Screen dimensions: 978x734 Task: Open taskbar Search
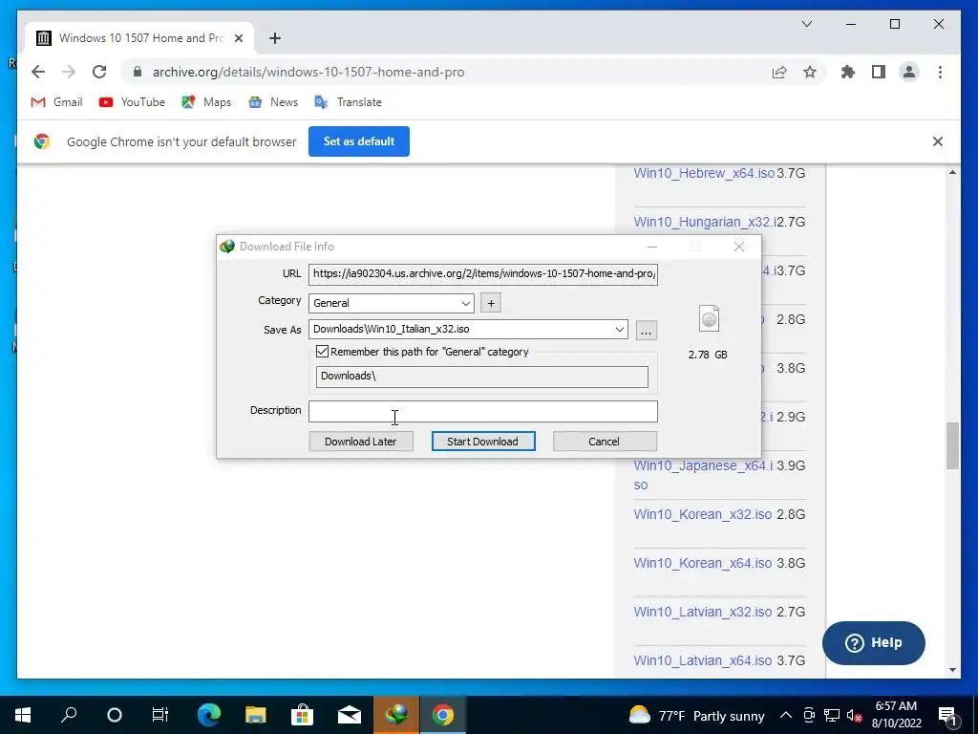pos(69,715)
